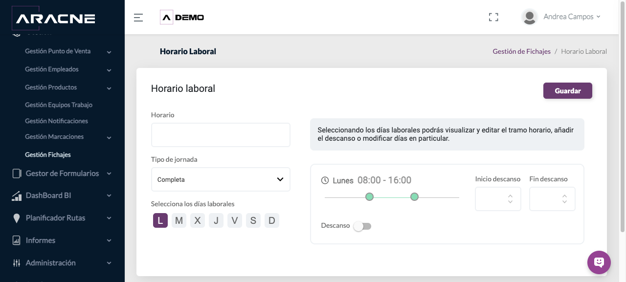Click the Horario Laboral breadcrumb text
The image size is (626, 282).
pos(584,51)
